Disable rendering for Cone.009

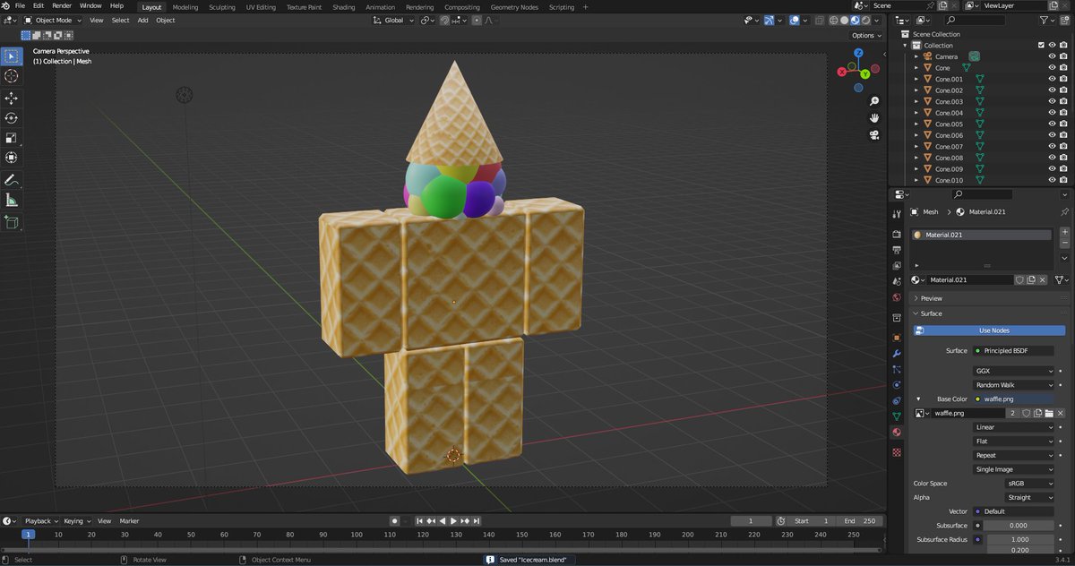point(1063,168)
